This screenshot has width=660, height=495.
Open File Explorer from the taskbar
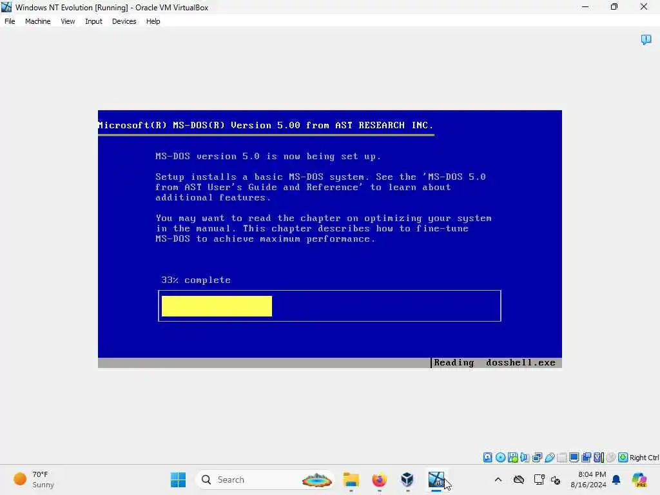click(351, 480)
